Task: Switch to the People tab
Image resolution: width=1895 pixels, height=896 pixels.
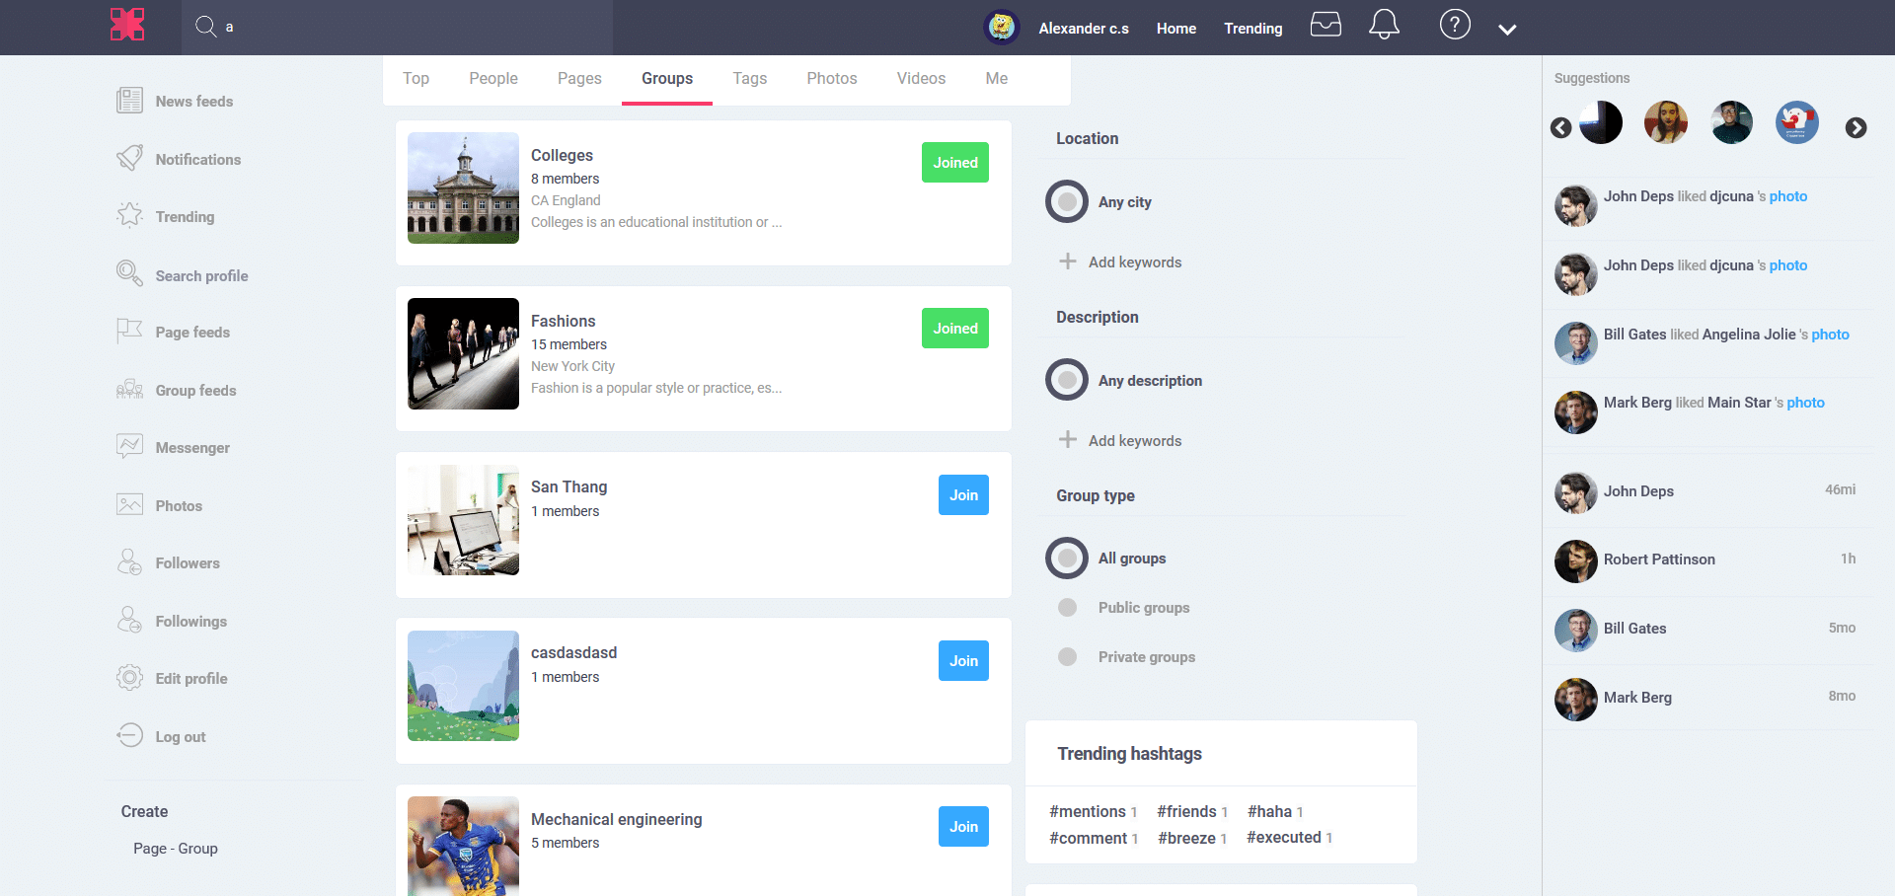Action: tap(493, 78)
